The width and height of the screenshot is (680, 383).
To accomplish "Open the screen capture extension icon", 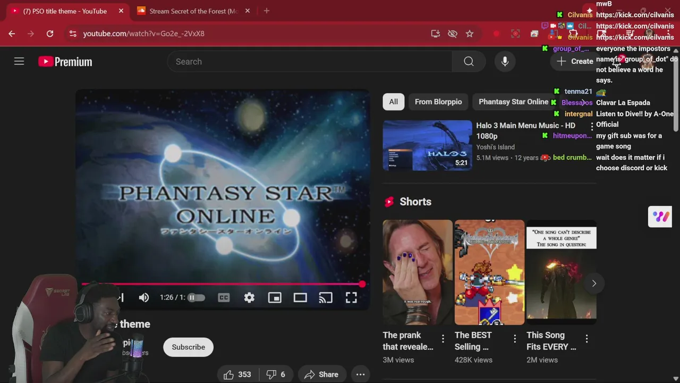I will pos(515,34).
